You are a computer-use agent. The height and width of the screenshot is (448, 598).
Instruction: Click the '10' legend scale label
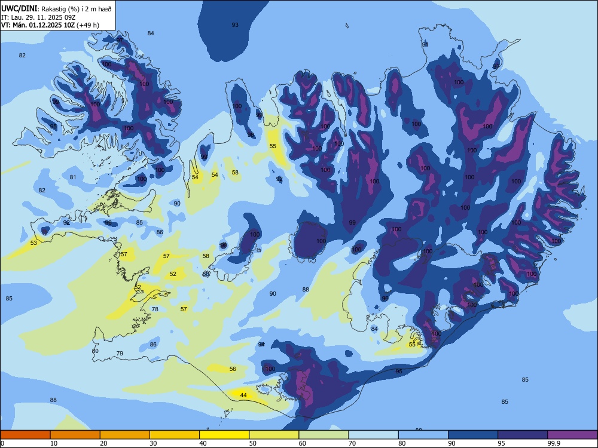(54, 443)
